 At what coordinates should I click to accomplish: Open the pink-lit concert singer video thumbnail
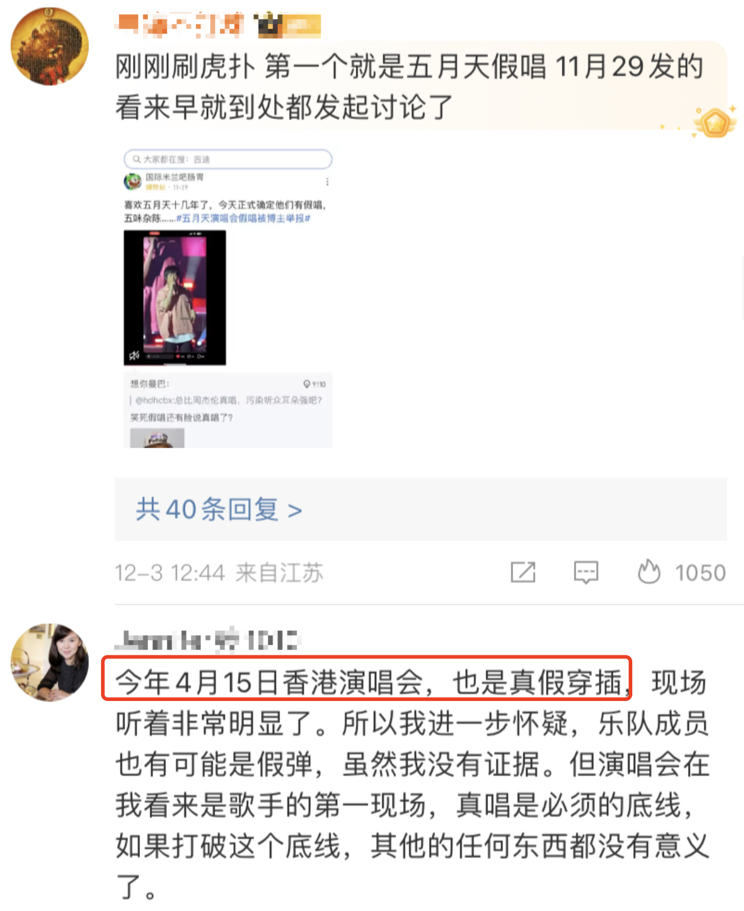point(175,297)
